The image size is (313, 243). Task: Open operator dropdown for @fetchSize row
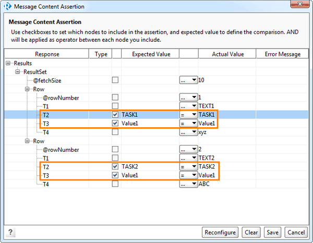point(188,80)
